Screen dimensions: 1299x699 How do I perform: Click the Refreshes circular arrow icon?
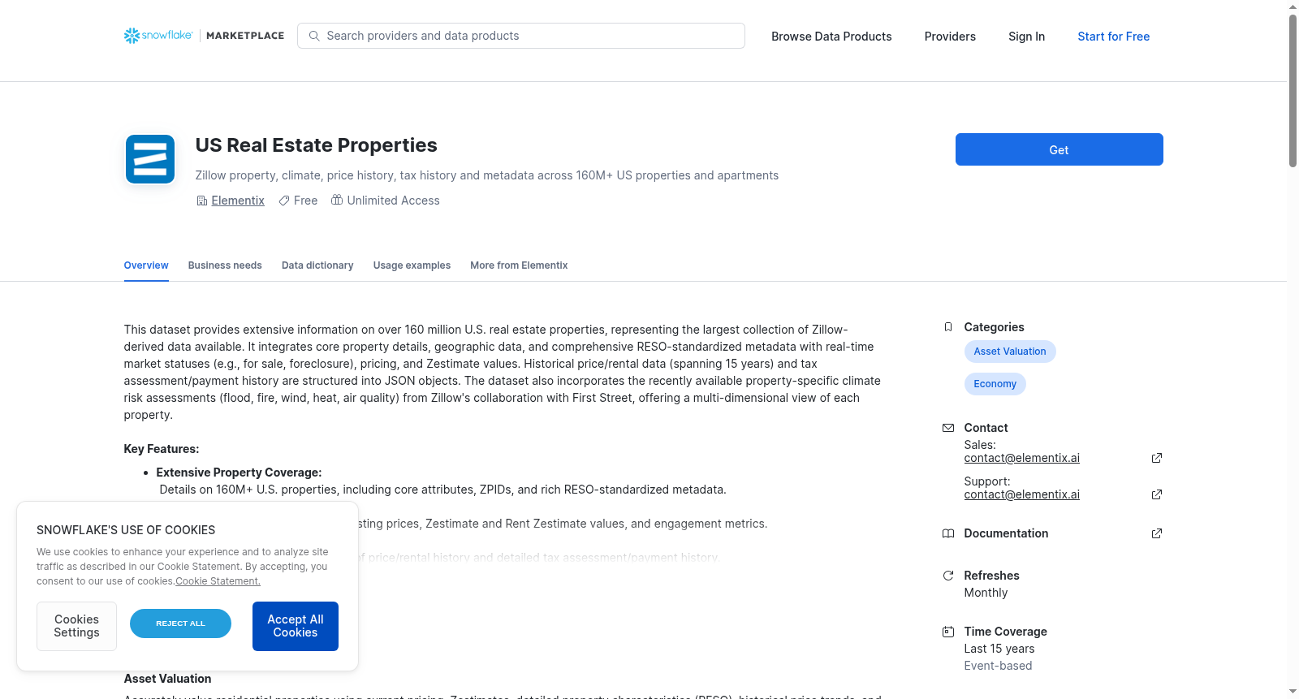pos(947,576)
